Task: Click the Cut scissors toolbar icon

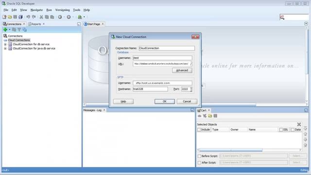Action: [x=41, y=17]
